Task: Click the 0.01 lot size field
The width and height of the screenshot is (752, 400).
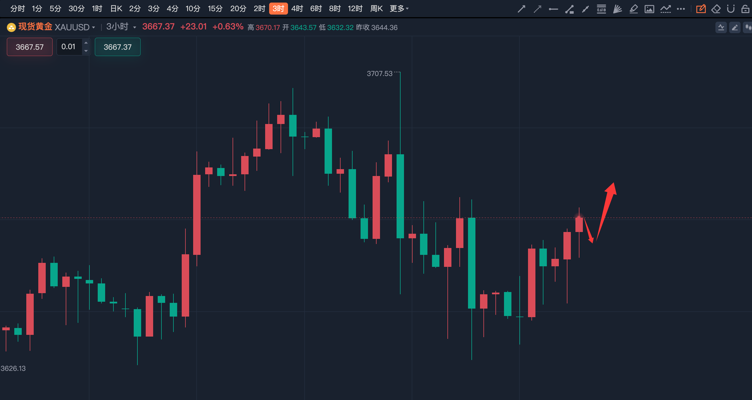Action: pyautogui.click(x=69, y=47)
